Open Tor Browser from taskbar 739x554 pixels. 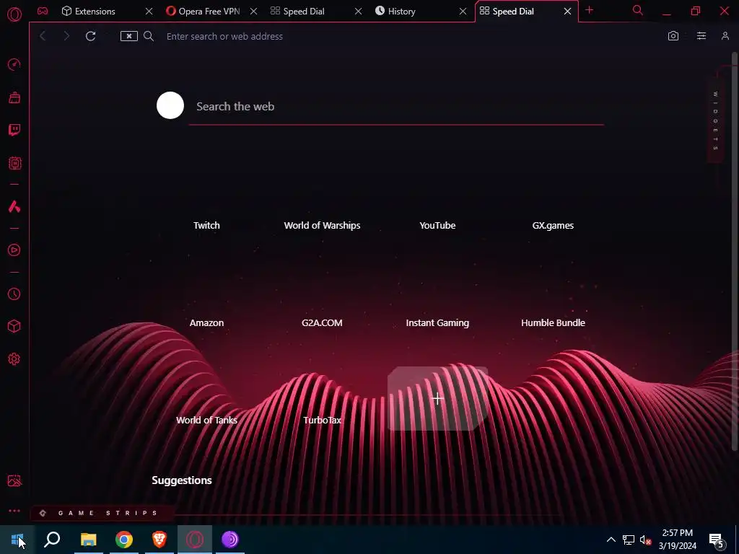pyautogui.click(x=230, y=540)
